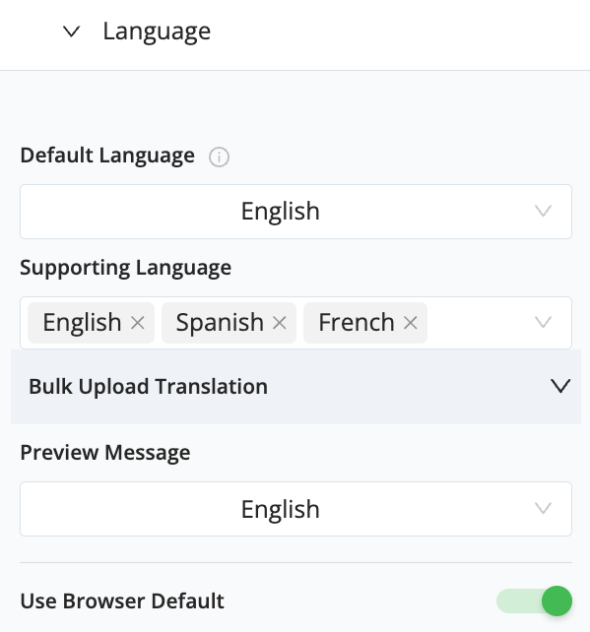Open the Preview Message dropdown

tap(296, 509)
